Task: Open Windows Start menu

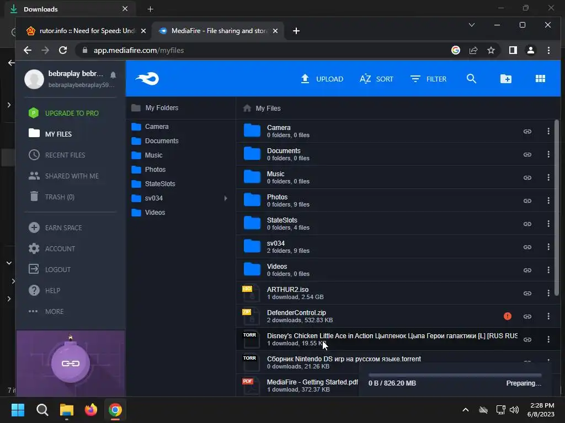Action: [18, 410]
